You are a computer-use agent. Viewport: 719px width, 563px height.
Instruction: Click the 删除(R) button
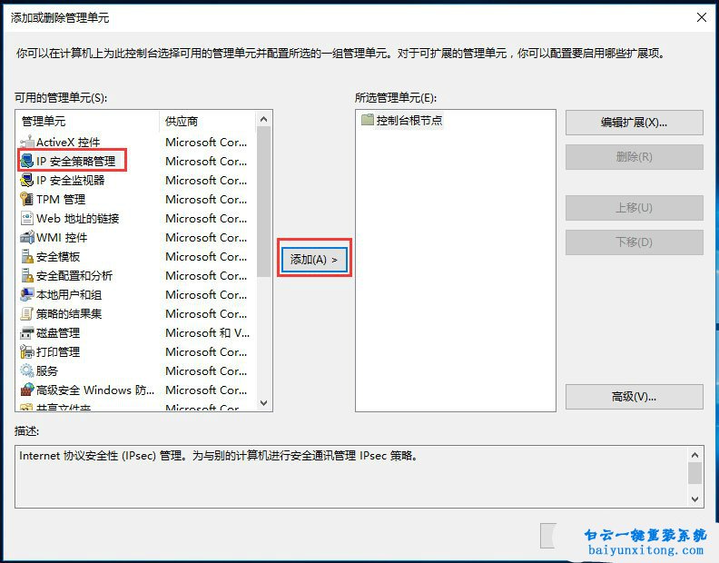[x=635, y=157]
